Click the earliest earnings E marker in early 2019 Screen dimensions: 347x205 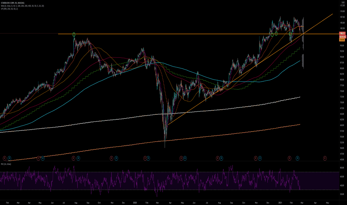click(4, 158)
